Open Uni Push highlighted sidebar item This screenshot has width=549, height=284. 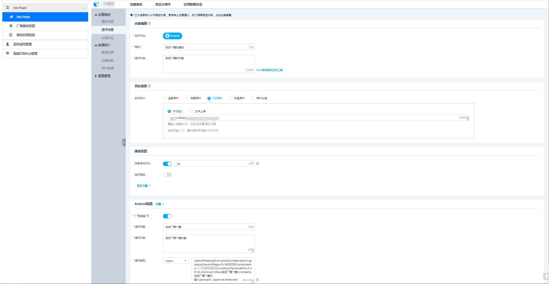click(x=45, y=17)
